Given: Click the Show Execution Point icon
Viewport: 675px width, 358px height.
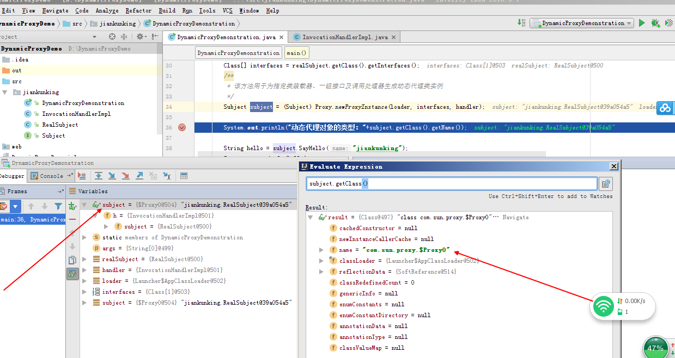Looking at the screenshot, I should tap(82, 176).
